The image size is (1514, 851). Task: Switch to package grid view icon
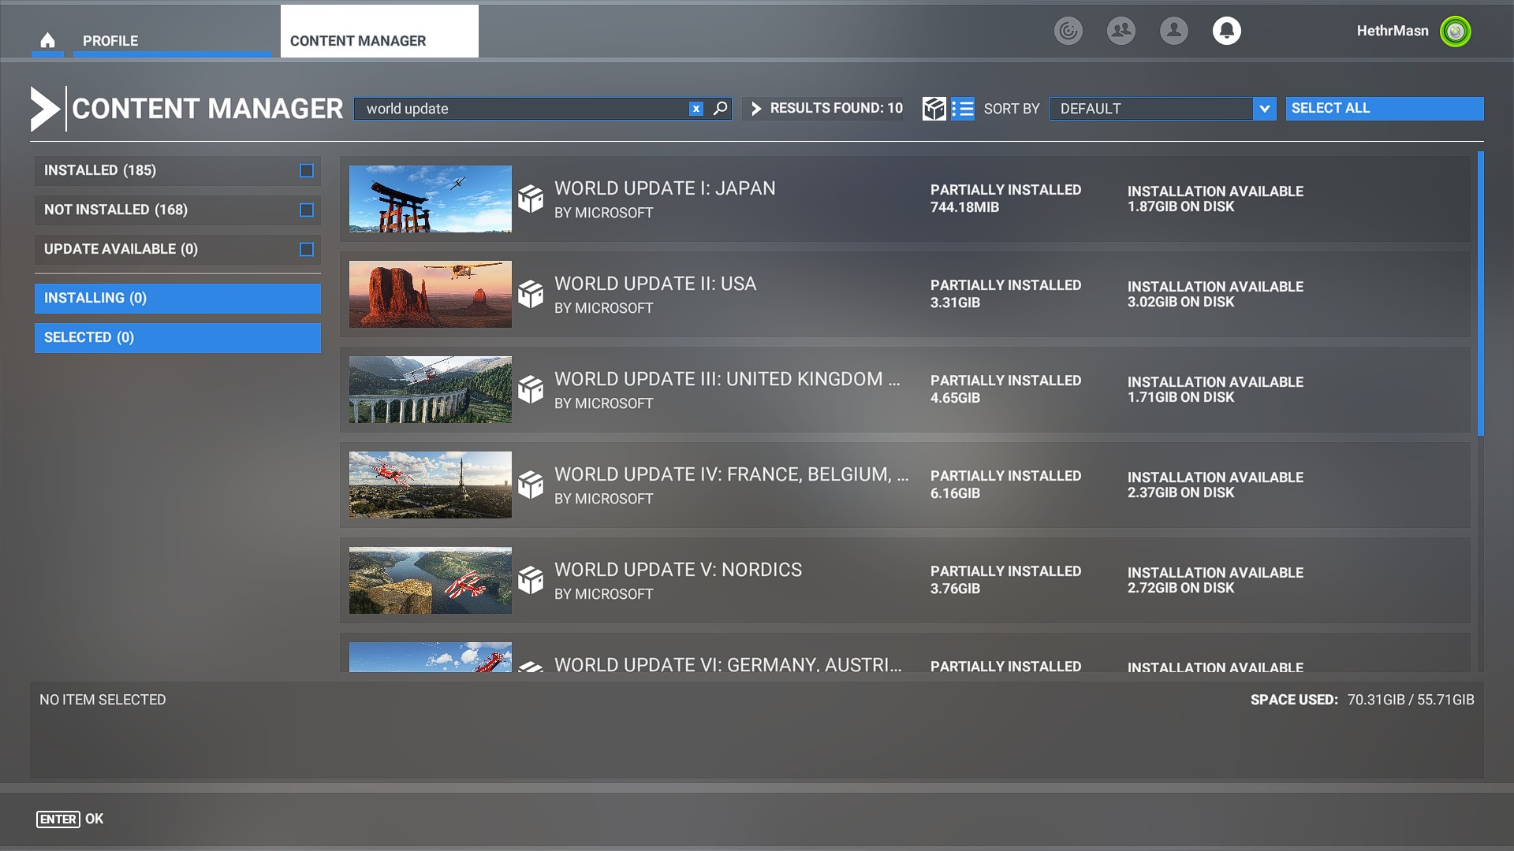934,109
